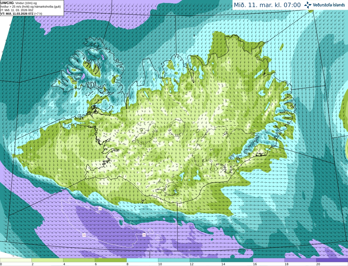This screenshot has width=348, height=266.
Task: Select the Mið. 11. mar. kl. 07:00 timestamp
Action: pyautogui.click(x=267, y=5)
